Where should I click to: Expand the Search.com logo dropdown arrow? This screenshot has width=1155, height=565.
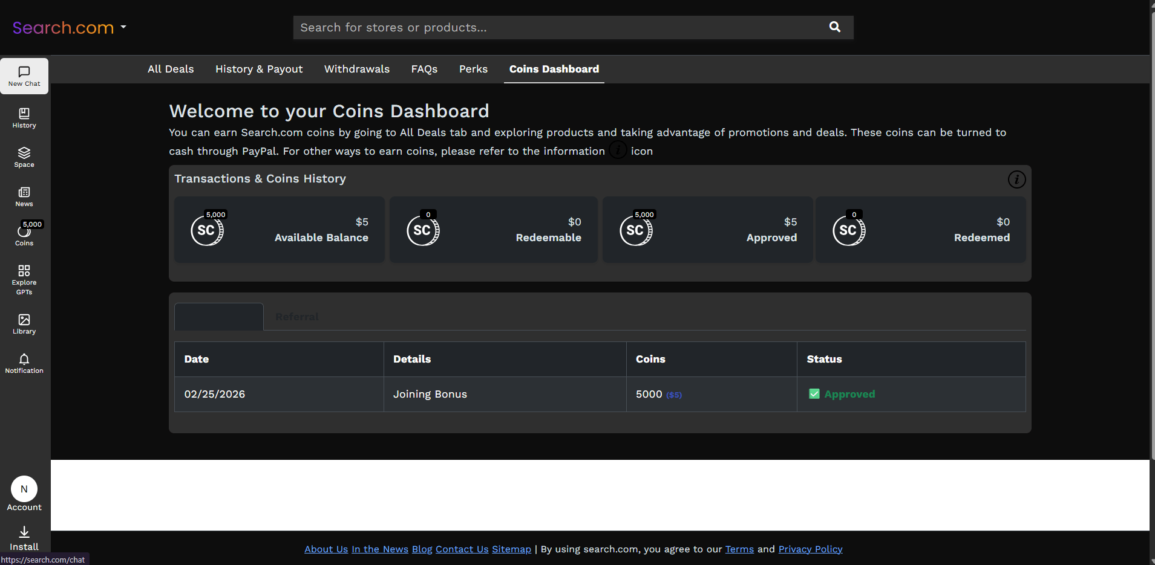(x=123, y=27)
